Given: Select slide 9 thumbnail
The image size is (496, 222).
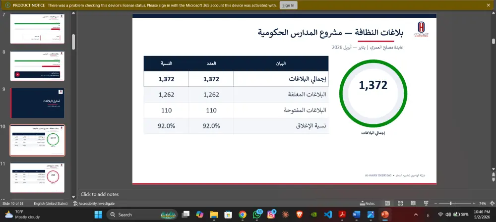Looking at the screenshot, I should click(37, 103).
